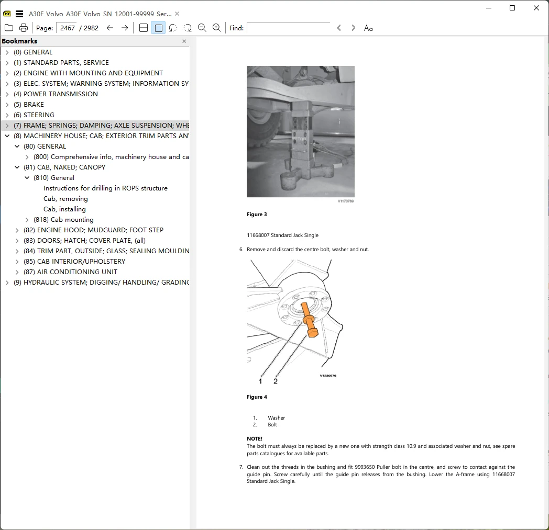Close the A30F Volvo document tab

[x=177, y=14]
